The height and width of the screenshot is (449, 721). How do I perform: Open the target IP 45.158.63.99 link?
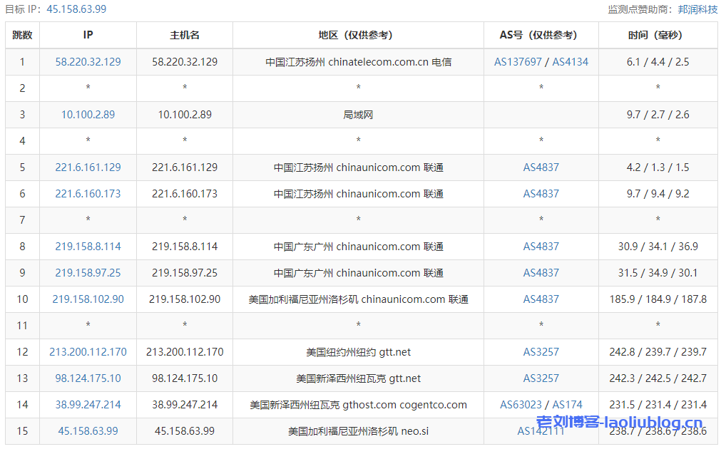(76, 9)
